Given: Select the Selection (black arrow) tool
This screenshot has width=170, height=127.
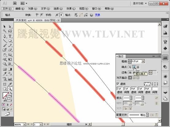Looking at the screenshot, I should tap(4, 27).
